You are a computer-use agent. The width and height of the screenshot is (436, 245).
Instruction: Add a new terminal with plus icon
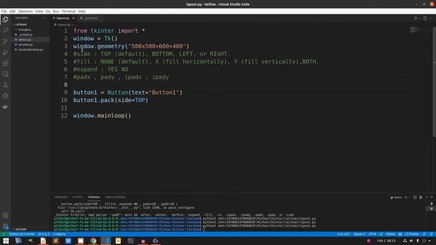(406, 197)
